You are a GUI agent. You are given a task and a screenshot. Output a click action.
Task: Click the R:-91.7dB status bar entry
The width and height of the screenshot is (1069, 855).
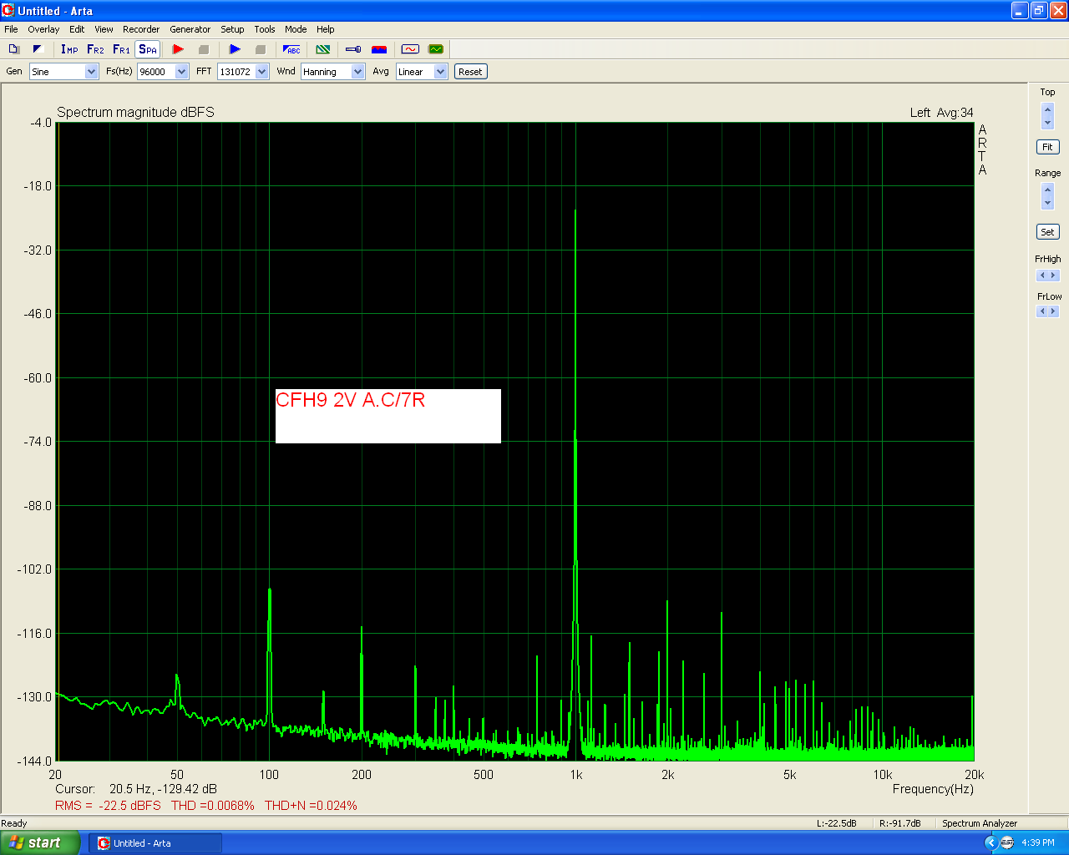pyautogui.click(x=900, y=823)
